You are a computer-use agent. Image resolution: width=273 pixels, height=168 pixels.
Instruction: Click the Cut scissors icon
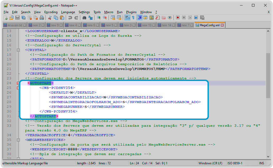50,18
